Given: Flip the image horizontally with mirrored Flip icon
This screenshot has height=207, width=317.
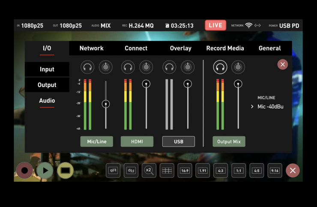Looking at the screenshot, I should click(x=113, y=171).
